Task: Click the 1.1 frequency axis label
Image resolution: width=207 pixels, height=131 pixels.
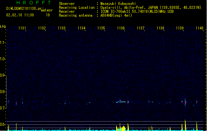Action: 3,43
